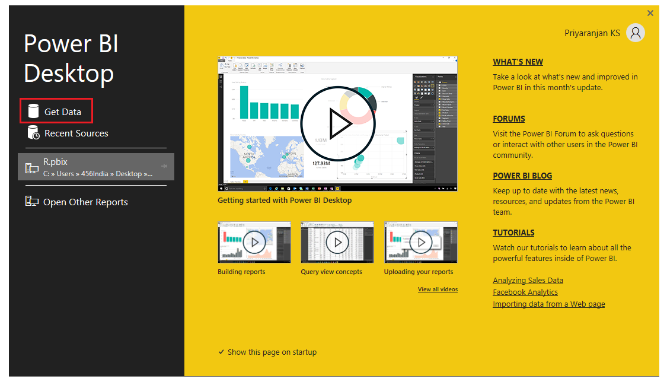Open the TUTORIALS link
This screenshot has width=667, height=385.
point(513,233)
